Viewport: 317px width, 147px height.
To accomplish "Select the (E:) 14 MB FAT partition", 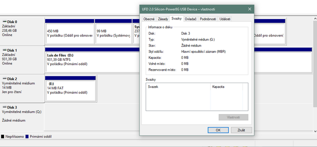I will point(71,89).
